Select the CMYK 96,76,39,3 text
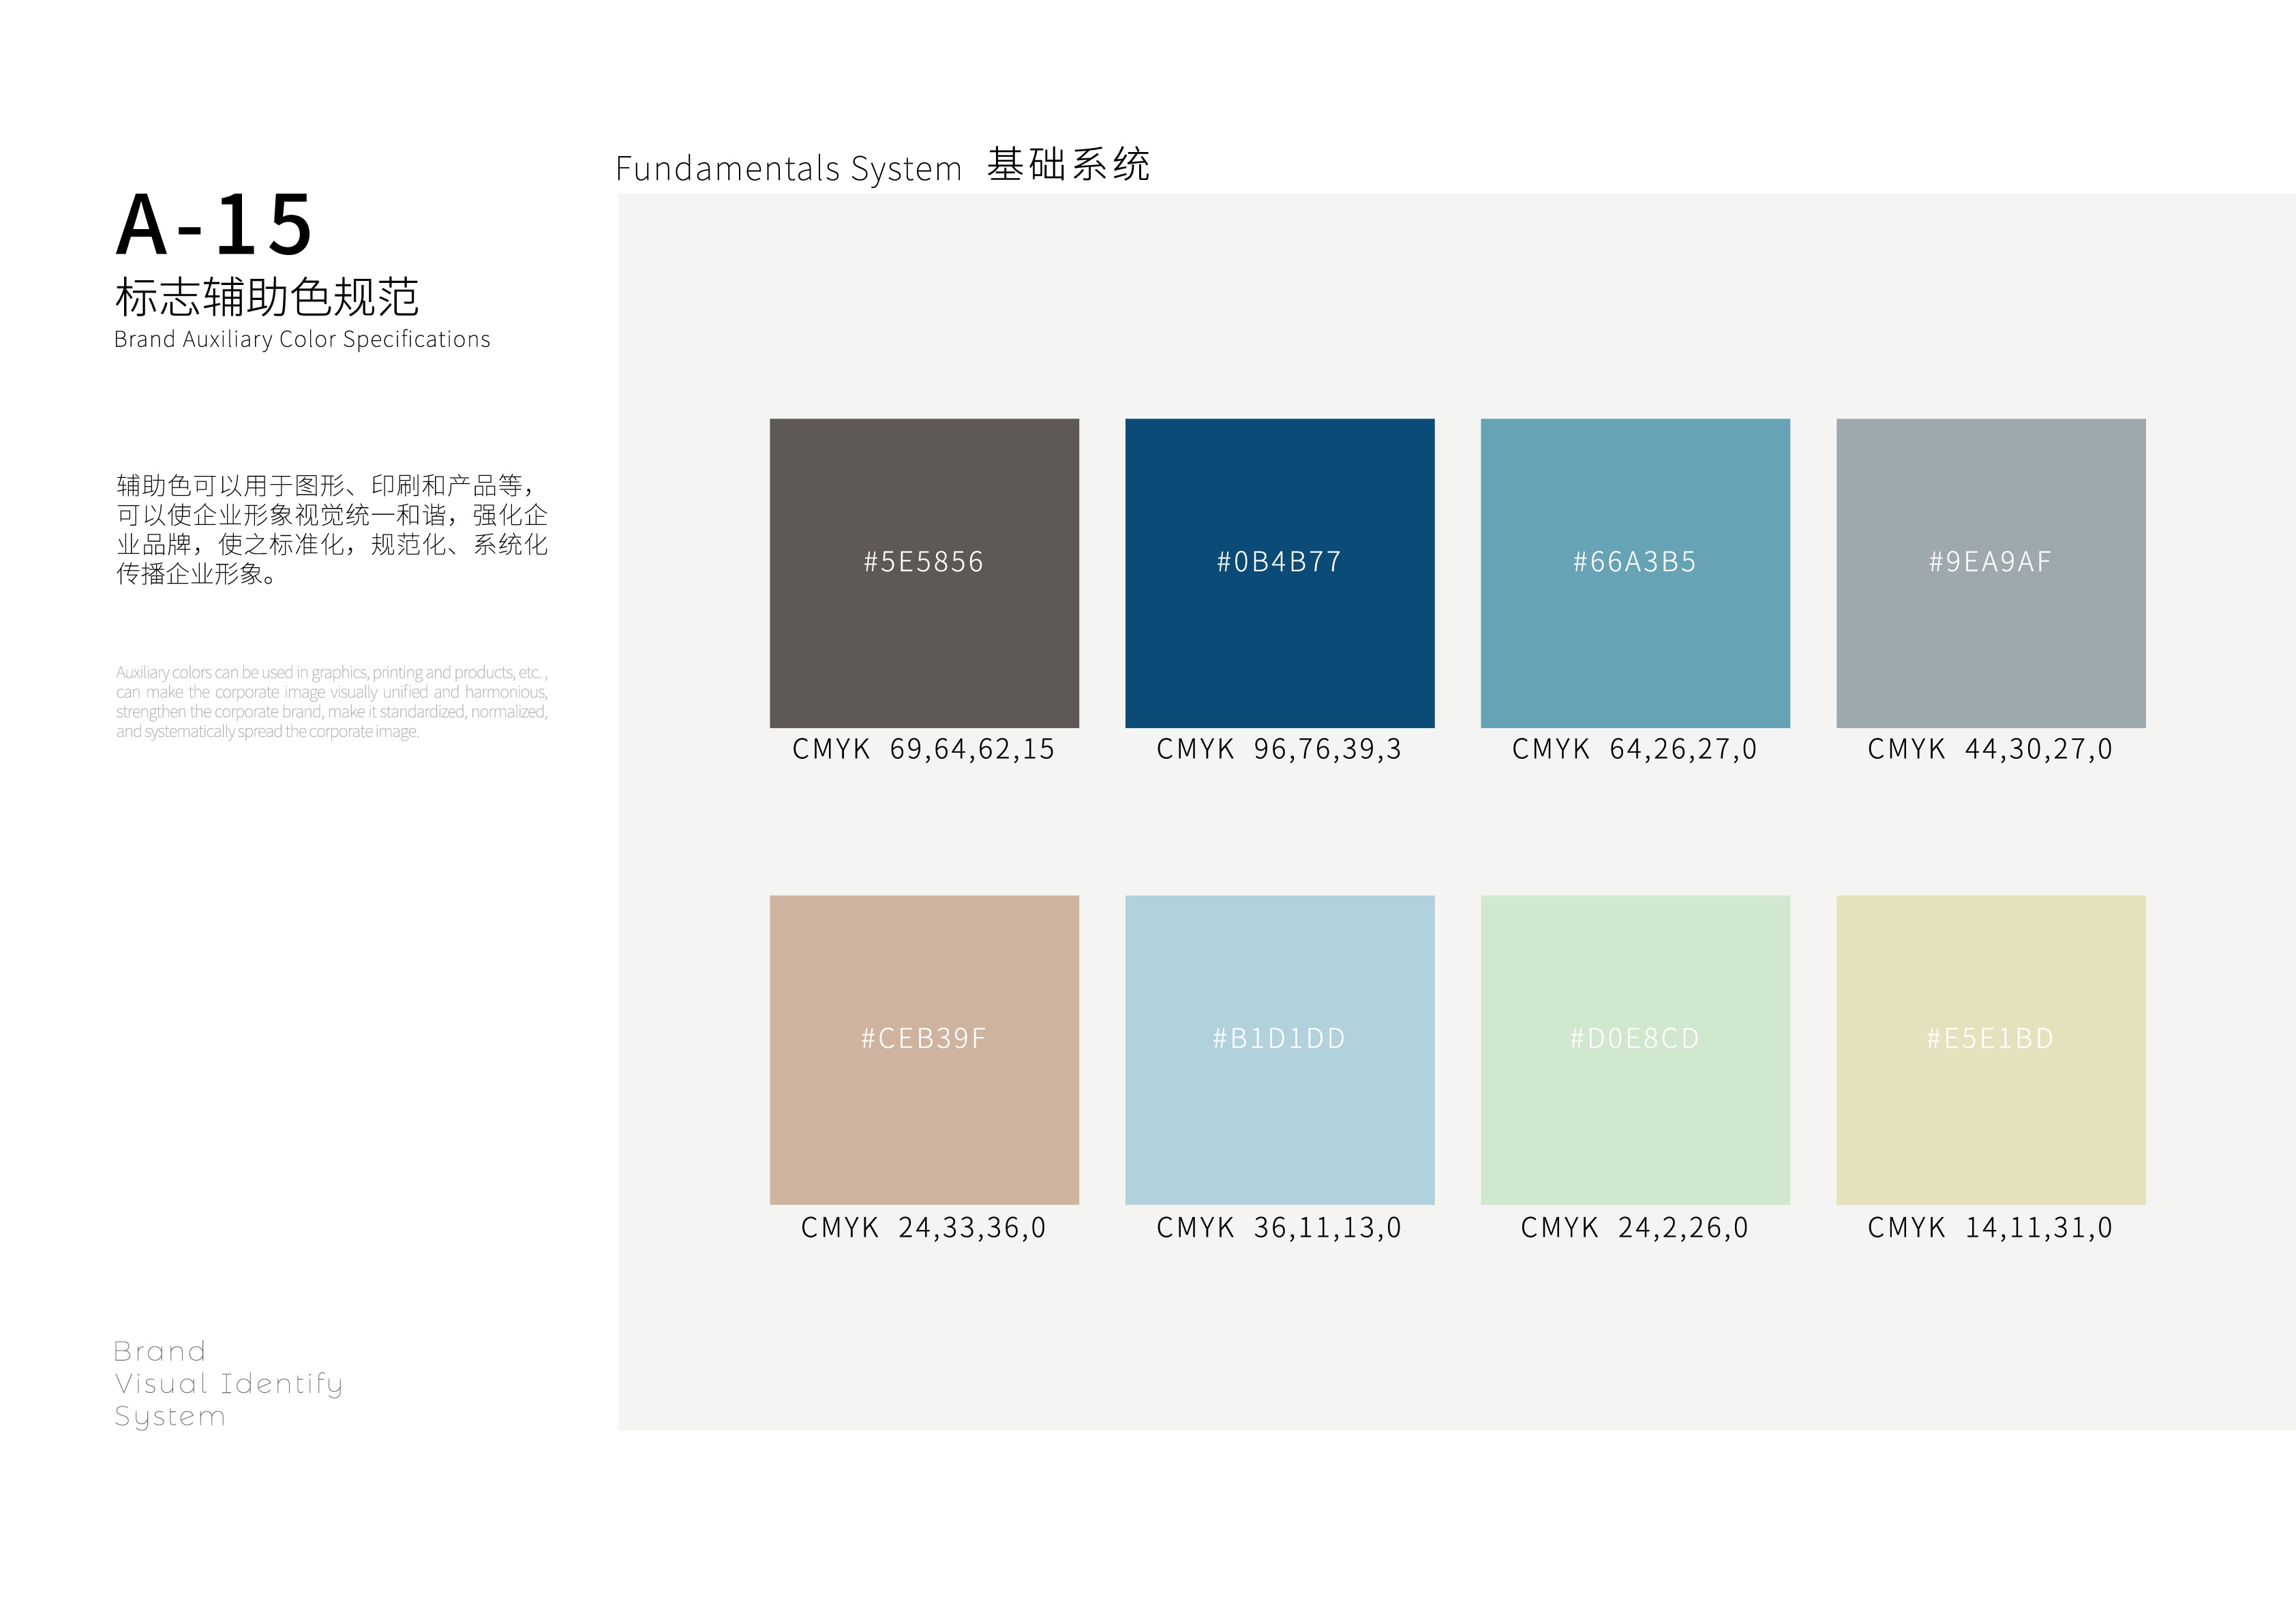 click(1279, 749)
